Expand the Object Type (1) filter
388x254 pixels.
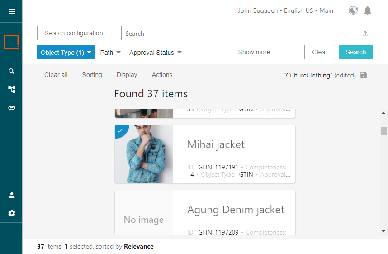pyautogui.click(x=66, y=53)
